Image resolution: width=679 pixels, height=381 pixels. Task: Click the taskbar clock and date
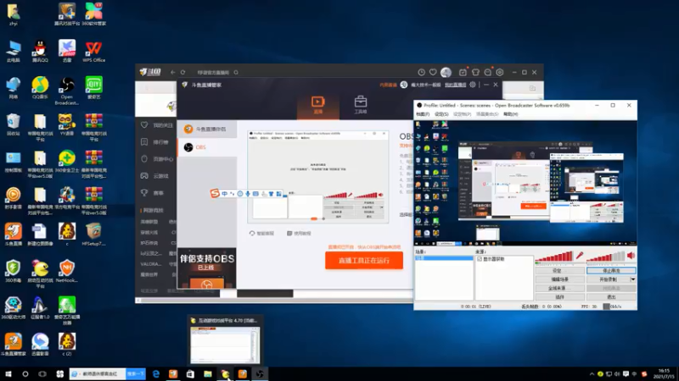tap(664, 374)
